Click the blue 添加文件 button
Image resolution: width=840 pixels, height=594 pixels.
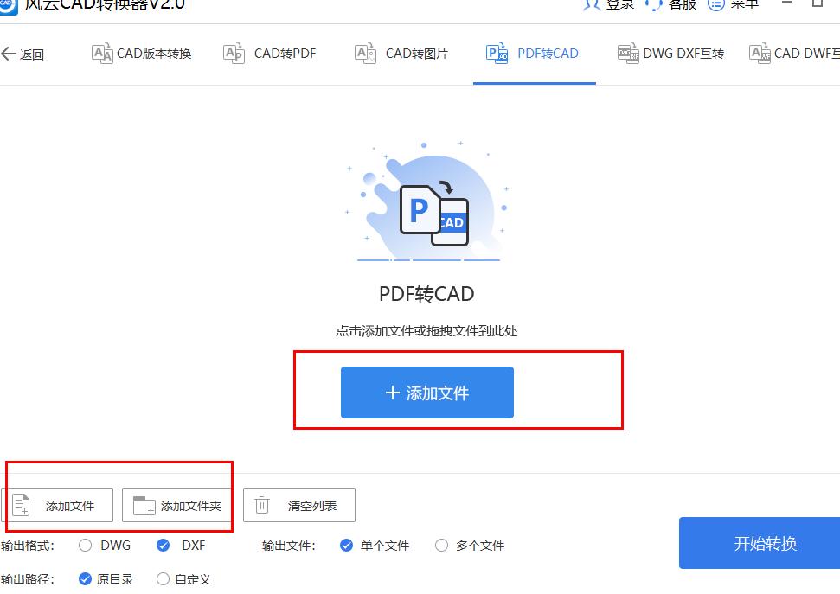(x=426, y=392)
